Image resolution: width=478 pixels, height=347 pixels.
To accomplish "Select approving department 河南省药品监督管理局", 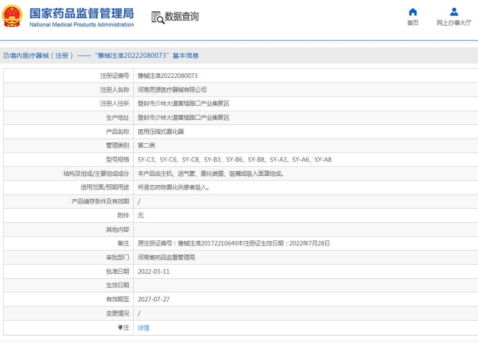I will (x=166, y=257).
